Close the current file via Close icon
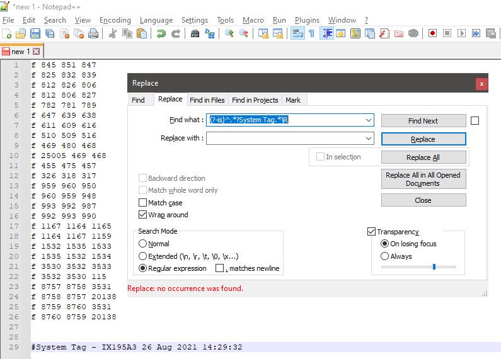 coord(64,33)
